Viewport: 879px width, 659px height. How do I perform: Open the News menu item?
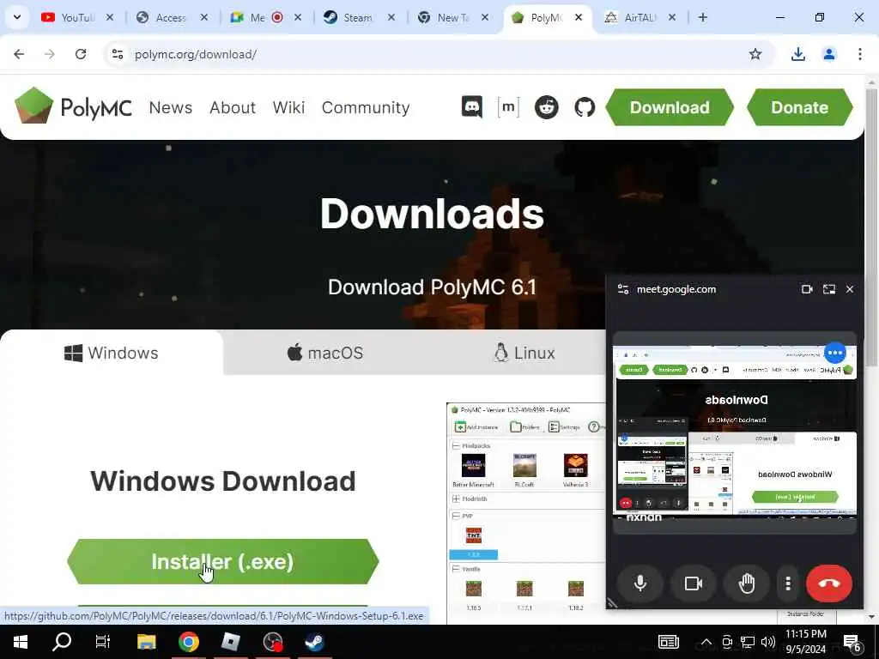point(171,107)
